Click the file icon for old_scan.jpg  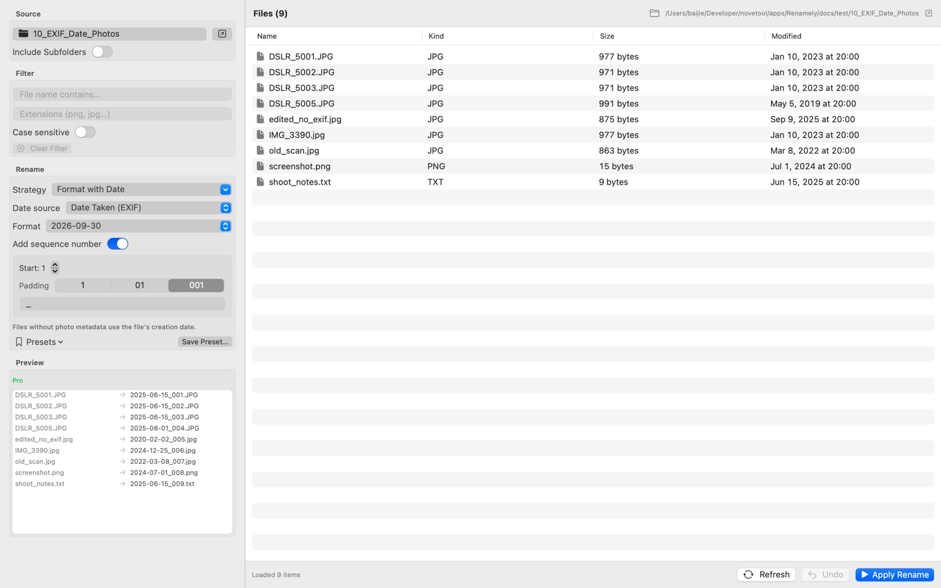click(x=260, y=151)
